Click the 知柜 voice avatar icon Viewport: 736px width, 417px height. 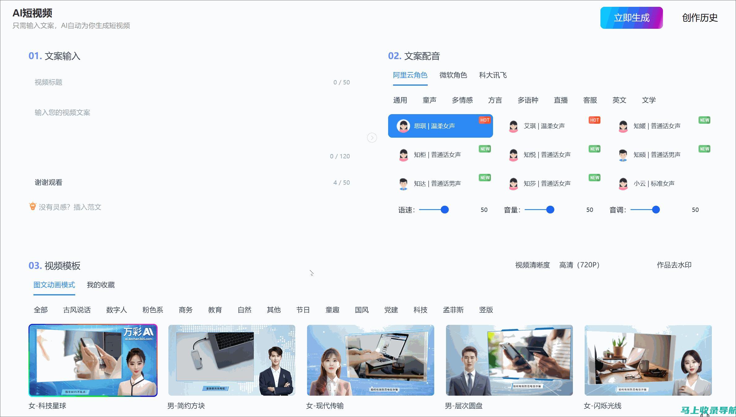pyautogui.click(x=403, y=155)
